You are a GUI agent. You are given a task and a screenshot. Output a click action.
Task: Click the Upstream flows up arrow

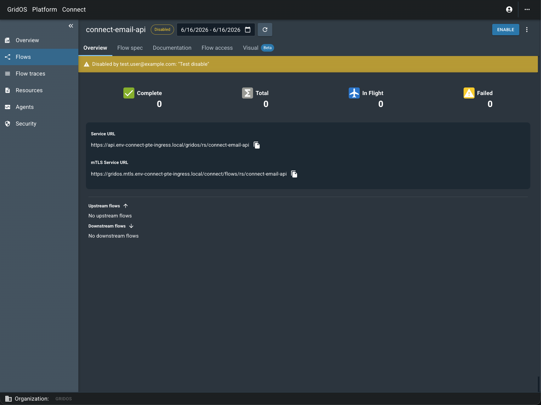[126, 206]
